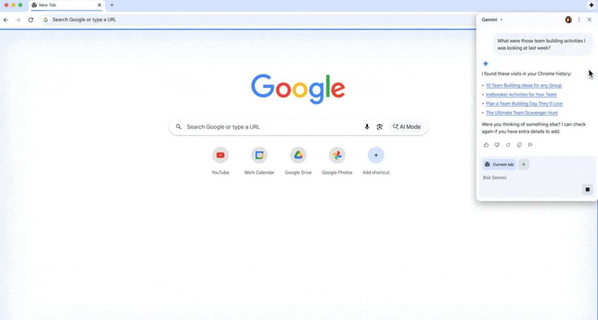598x320 pixels.
Task: Open Google Lens image search icon
Action: [x=379, y=127]
